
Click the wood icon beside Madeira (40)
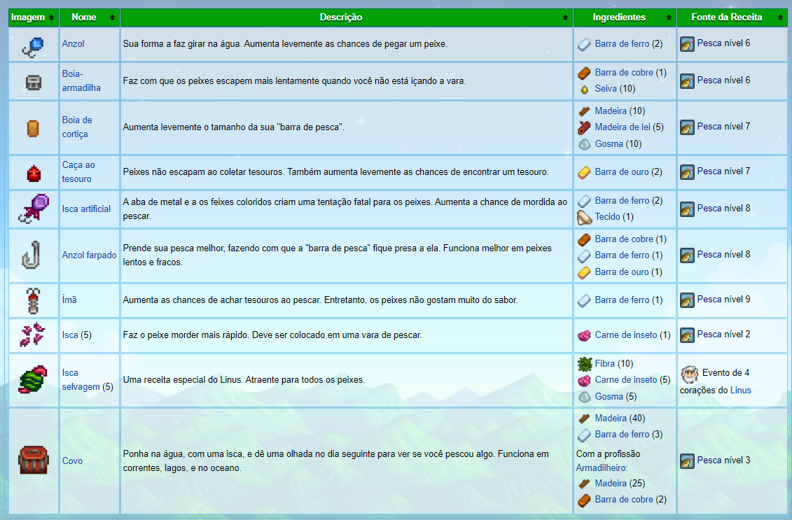click(x=585, y=419)
